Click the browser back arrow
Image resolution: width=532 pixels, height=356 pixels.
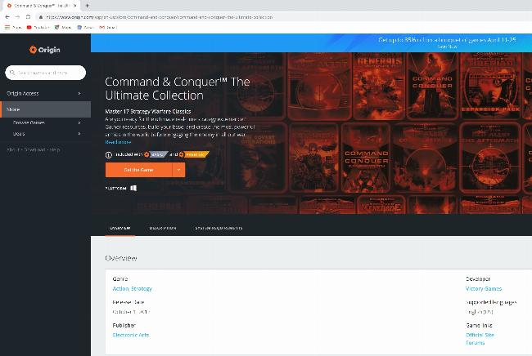tap(7, 17)
